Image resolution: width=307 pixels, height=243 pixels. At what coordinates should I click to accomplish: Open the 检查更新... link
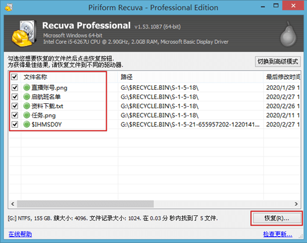277,234
